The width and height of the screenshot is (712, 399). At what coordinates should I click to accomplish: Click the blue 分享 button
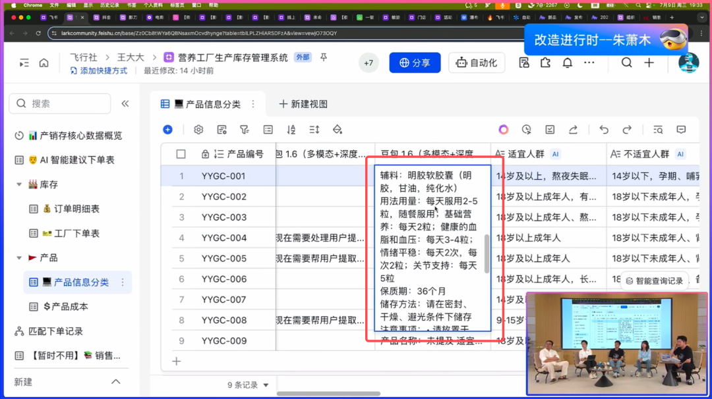(414, 63)
